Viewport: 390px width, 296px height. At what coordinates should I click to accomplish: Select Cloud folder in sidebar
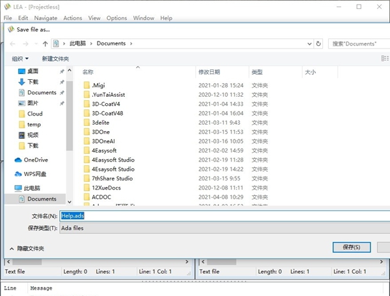35,114
